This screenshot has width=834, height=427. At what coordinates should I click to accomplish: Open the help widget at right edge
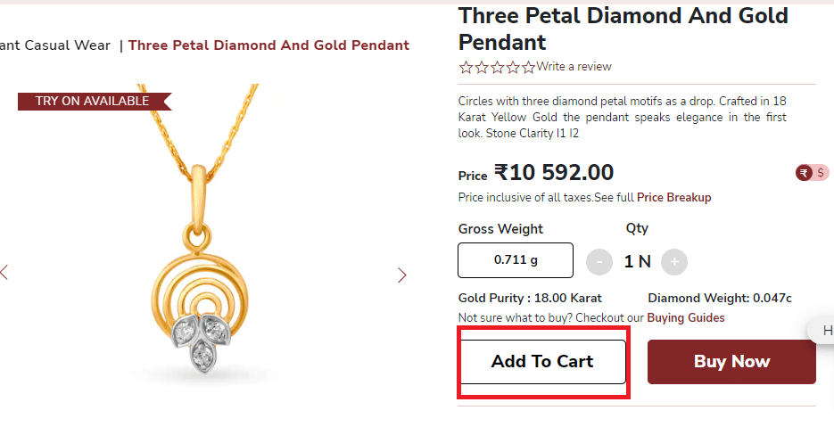pyautogui.click(x=825, y=331)
